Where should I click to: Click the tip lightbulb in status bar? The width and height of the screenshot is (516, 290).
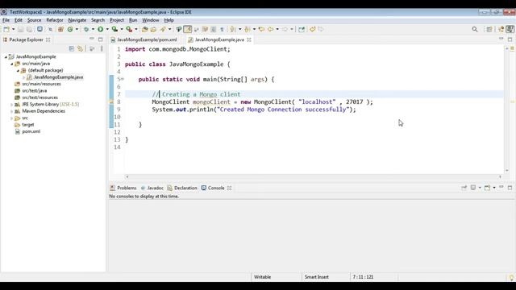click(511, 277)
